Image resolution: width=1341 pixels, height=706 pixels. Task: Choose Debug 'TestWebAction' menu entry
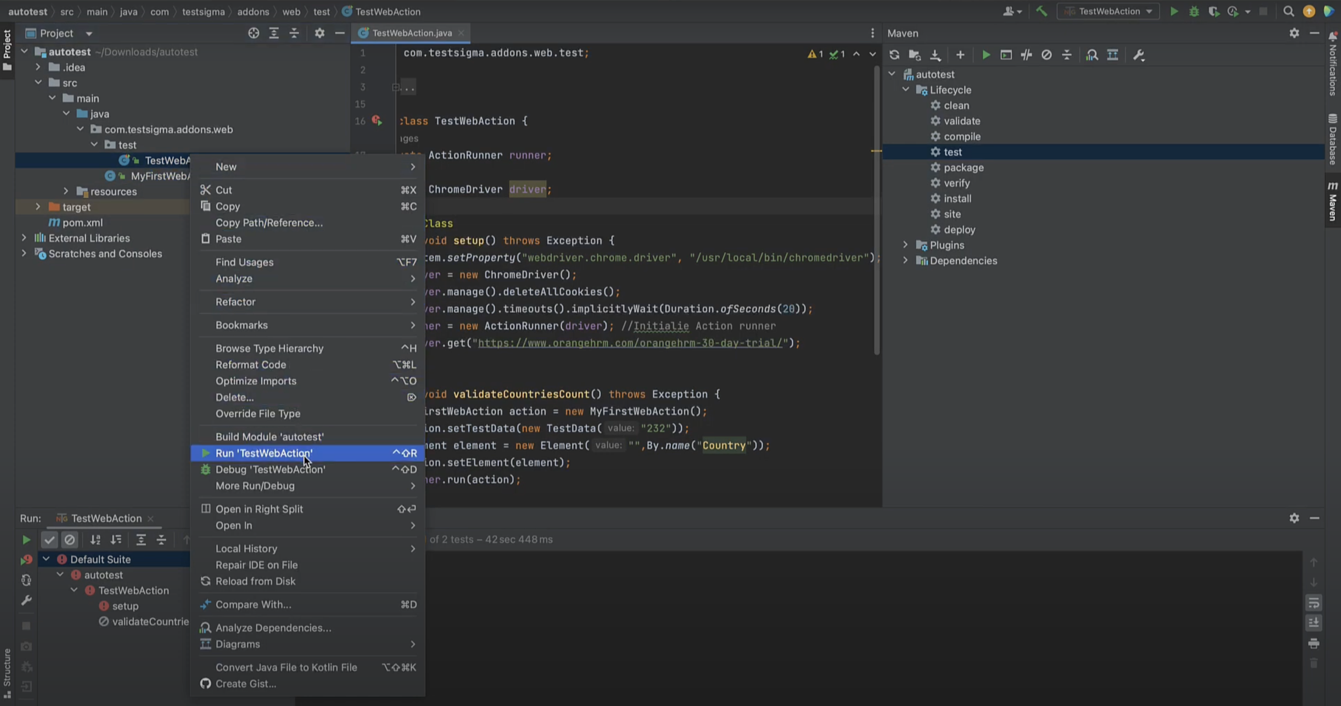pos(308,469)
